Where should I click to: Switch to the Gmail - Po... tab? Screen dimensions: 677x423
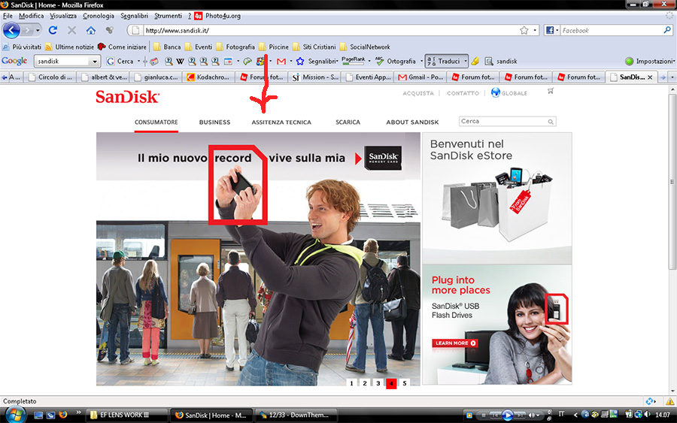click(x=421, y=77)
